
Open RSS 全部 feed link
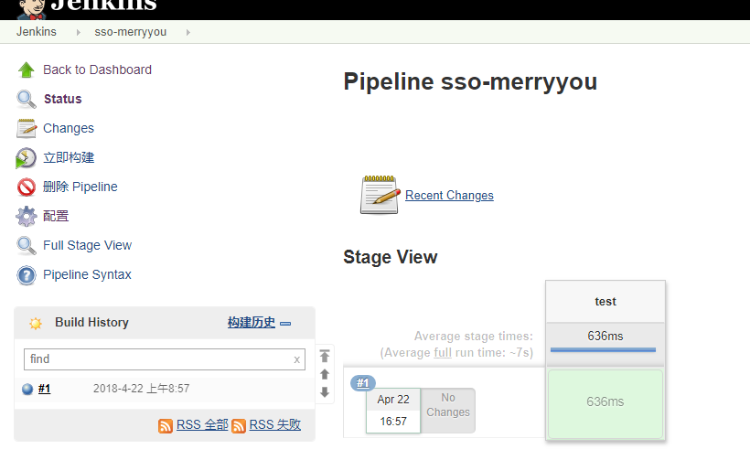tap(202, 424)
